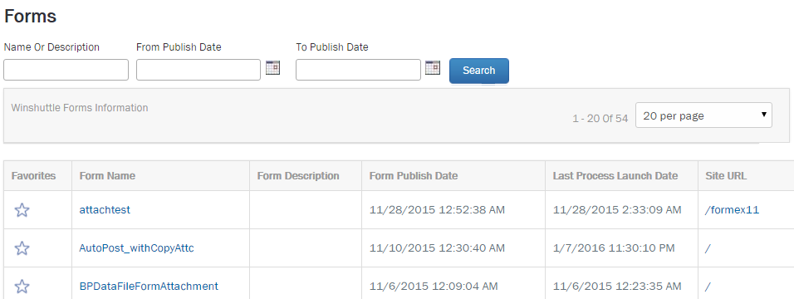Click the Favorites column header
This screenshot has width=794, height=299.
(34, 176)
